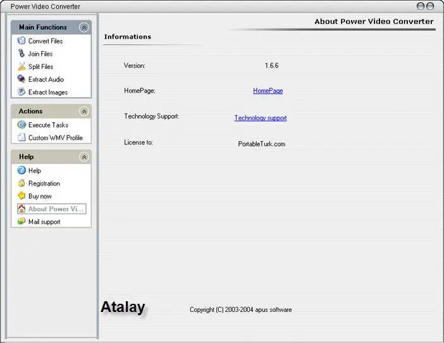Click the Buy now star icon

[x=22, y=196]
